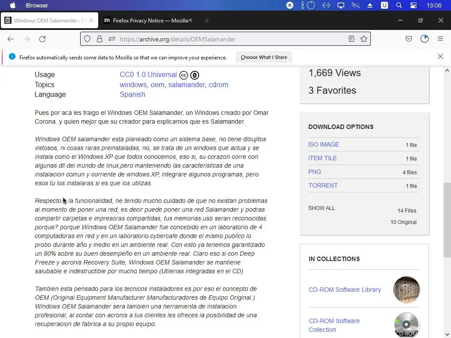This screenshot has width=451, height=338.
Task: Open Firefox application menu
Action: [440, 39]
